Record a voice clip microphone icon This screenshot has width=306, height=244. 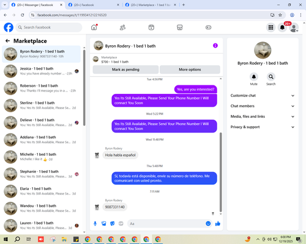[x=95, y=224]
